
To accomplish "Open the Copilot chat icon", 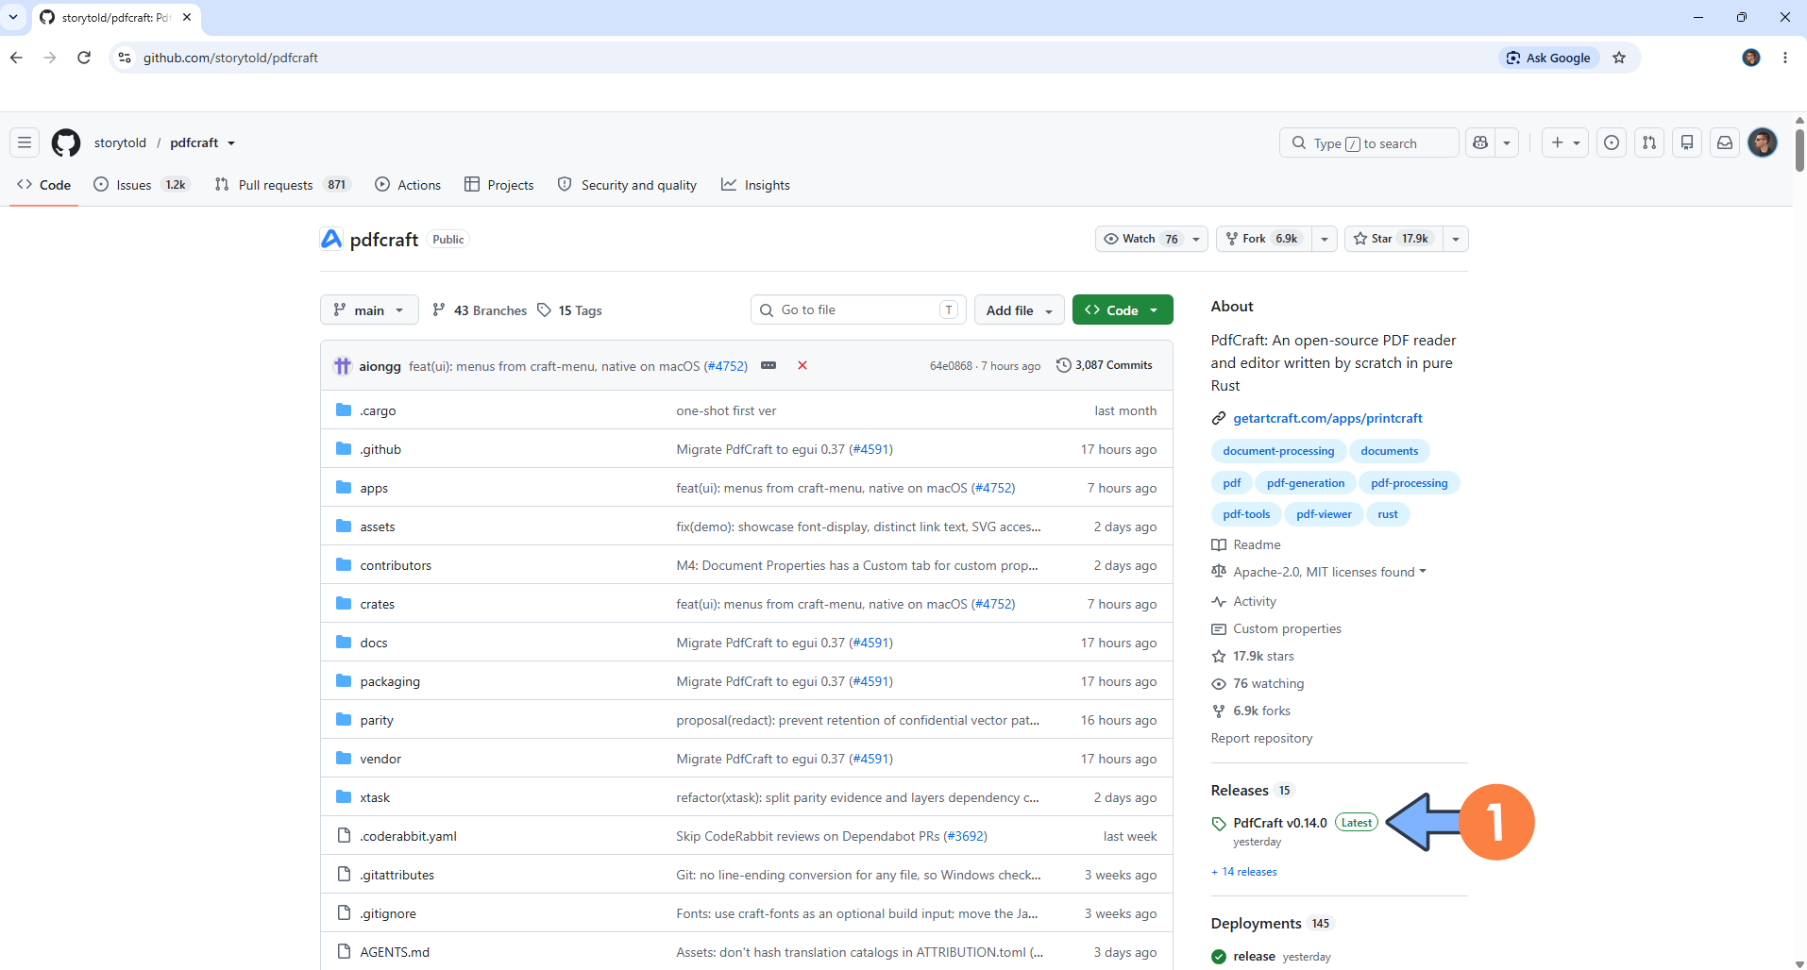I will 1480,142.
